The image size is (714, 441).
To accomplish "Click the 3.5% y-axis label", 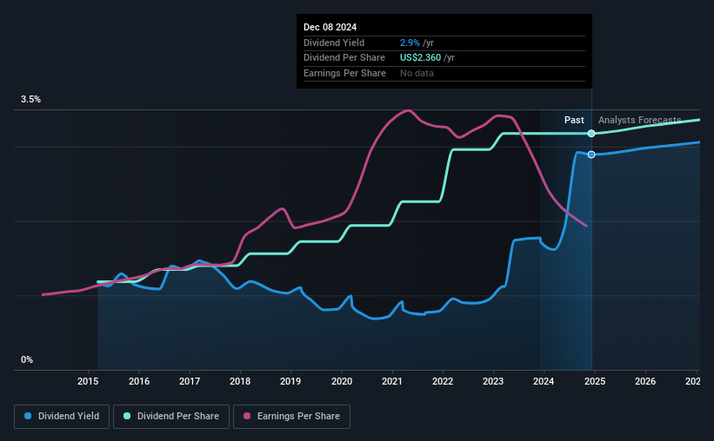I will pos(30,100).
